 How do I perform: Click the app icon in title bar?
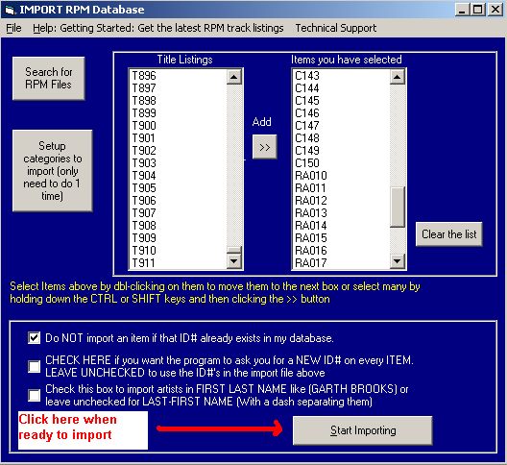click(x=9, y=10)
